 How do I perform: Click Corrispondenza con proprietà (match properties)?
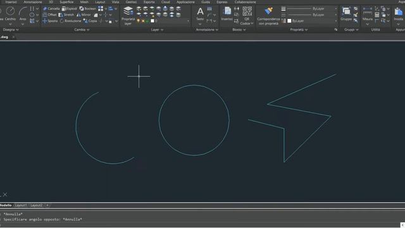(x=268, y=16)
